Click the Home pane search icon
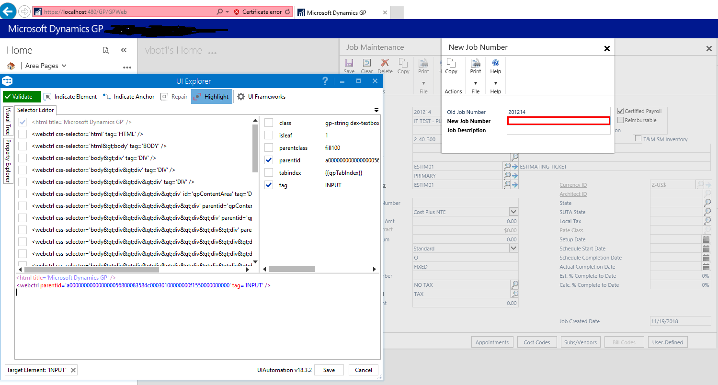 click(106, 50)
